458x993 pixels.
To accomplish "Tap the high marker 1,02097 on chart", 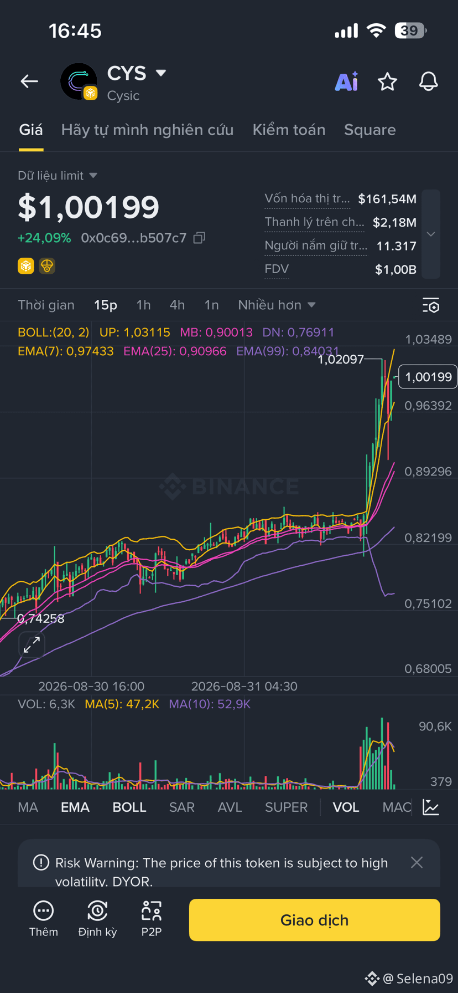I will [341, 360].
